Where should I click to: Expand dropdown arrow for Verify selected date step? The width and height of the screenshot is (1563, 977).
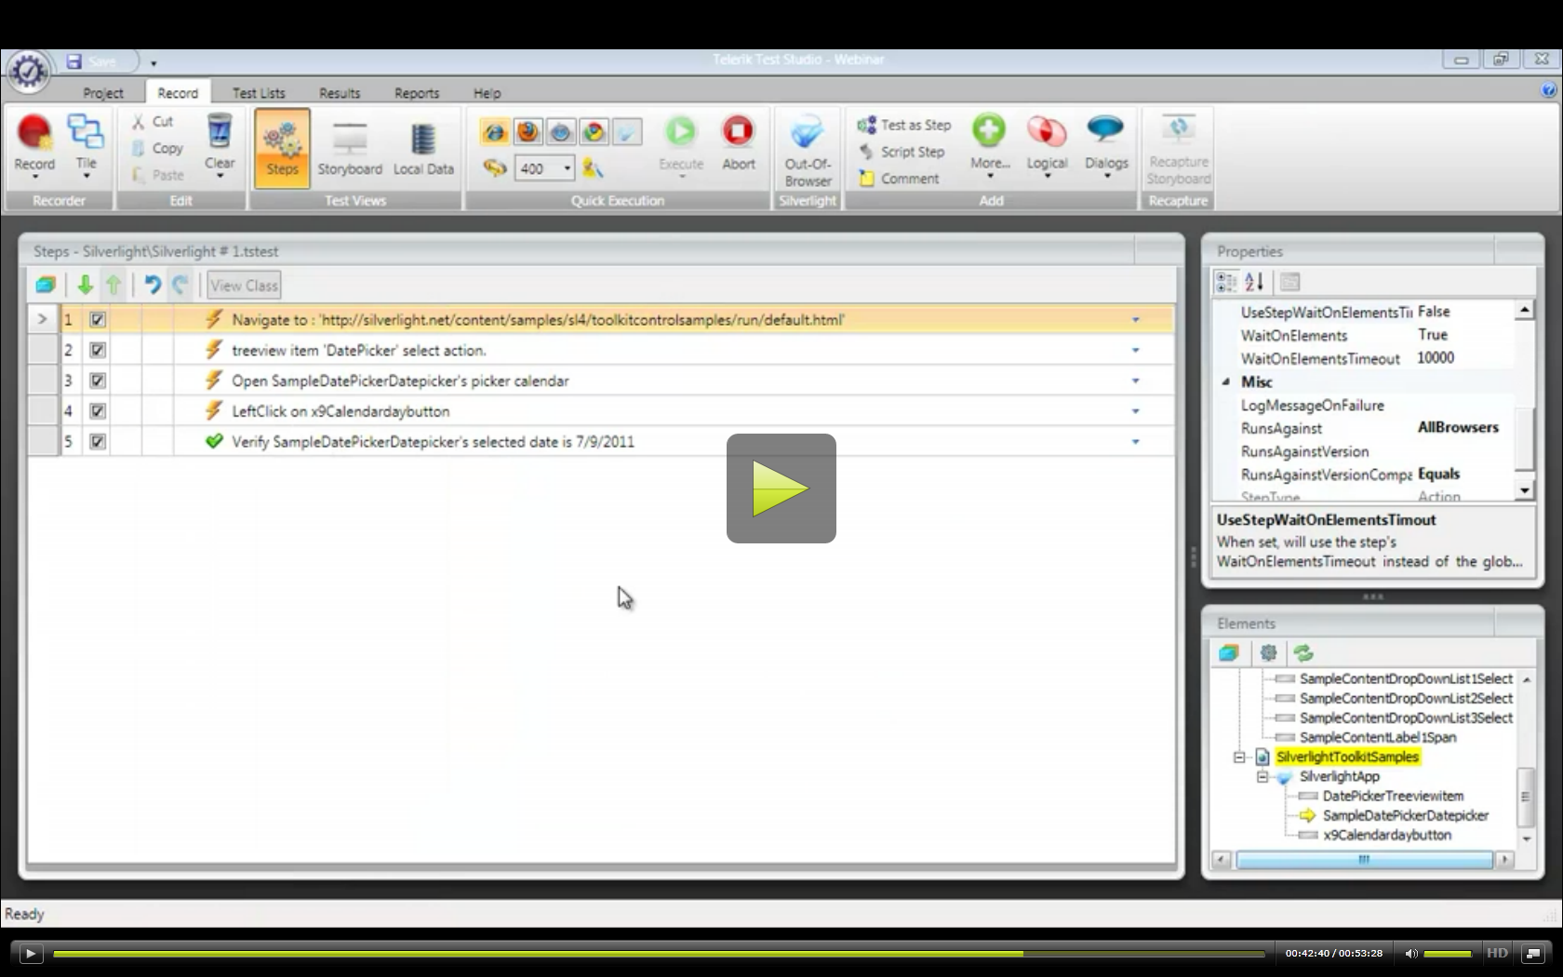(1135, 442)
